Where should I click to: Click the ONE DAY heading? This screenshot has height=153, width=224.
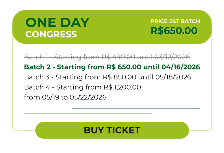tap(58, 23)
